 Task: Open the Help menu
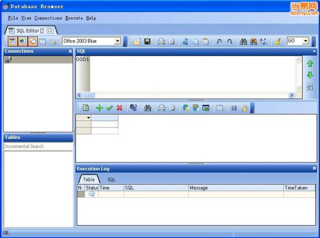(x=91, y=18)
